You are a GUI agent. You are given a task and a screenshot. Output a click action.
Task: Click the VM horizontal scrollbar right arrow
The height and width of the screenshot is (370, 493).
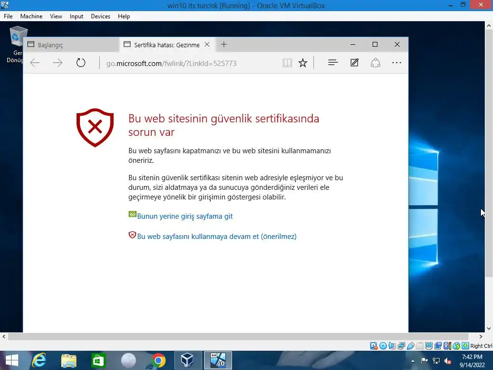[481, 336]
